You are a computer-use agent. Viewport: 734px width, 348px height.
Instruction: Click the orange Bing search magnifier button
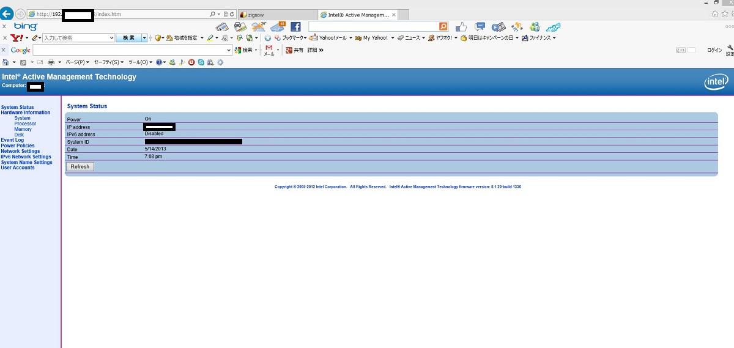point(443,26)
